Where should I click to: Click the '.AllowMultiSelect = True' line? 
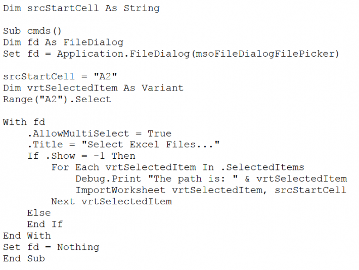[x=99, y=133]
